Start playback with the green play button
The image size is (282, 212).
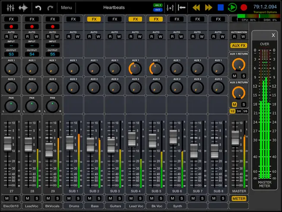pyautogui.click(x=232, y=7)
